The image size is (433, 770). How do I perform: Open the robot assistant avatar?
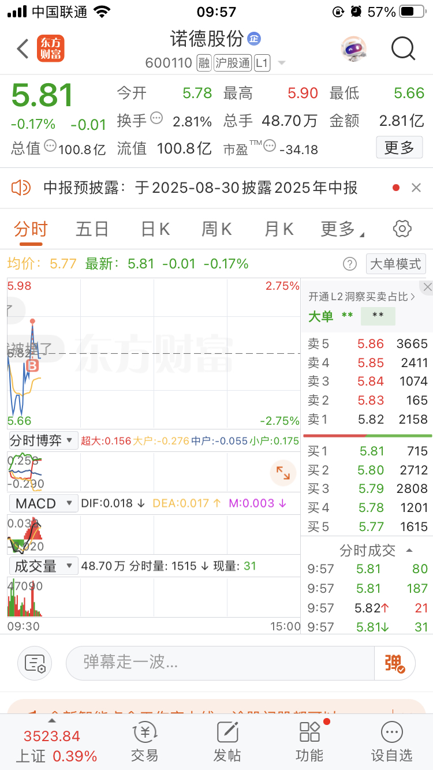(x=353, y=49)
